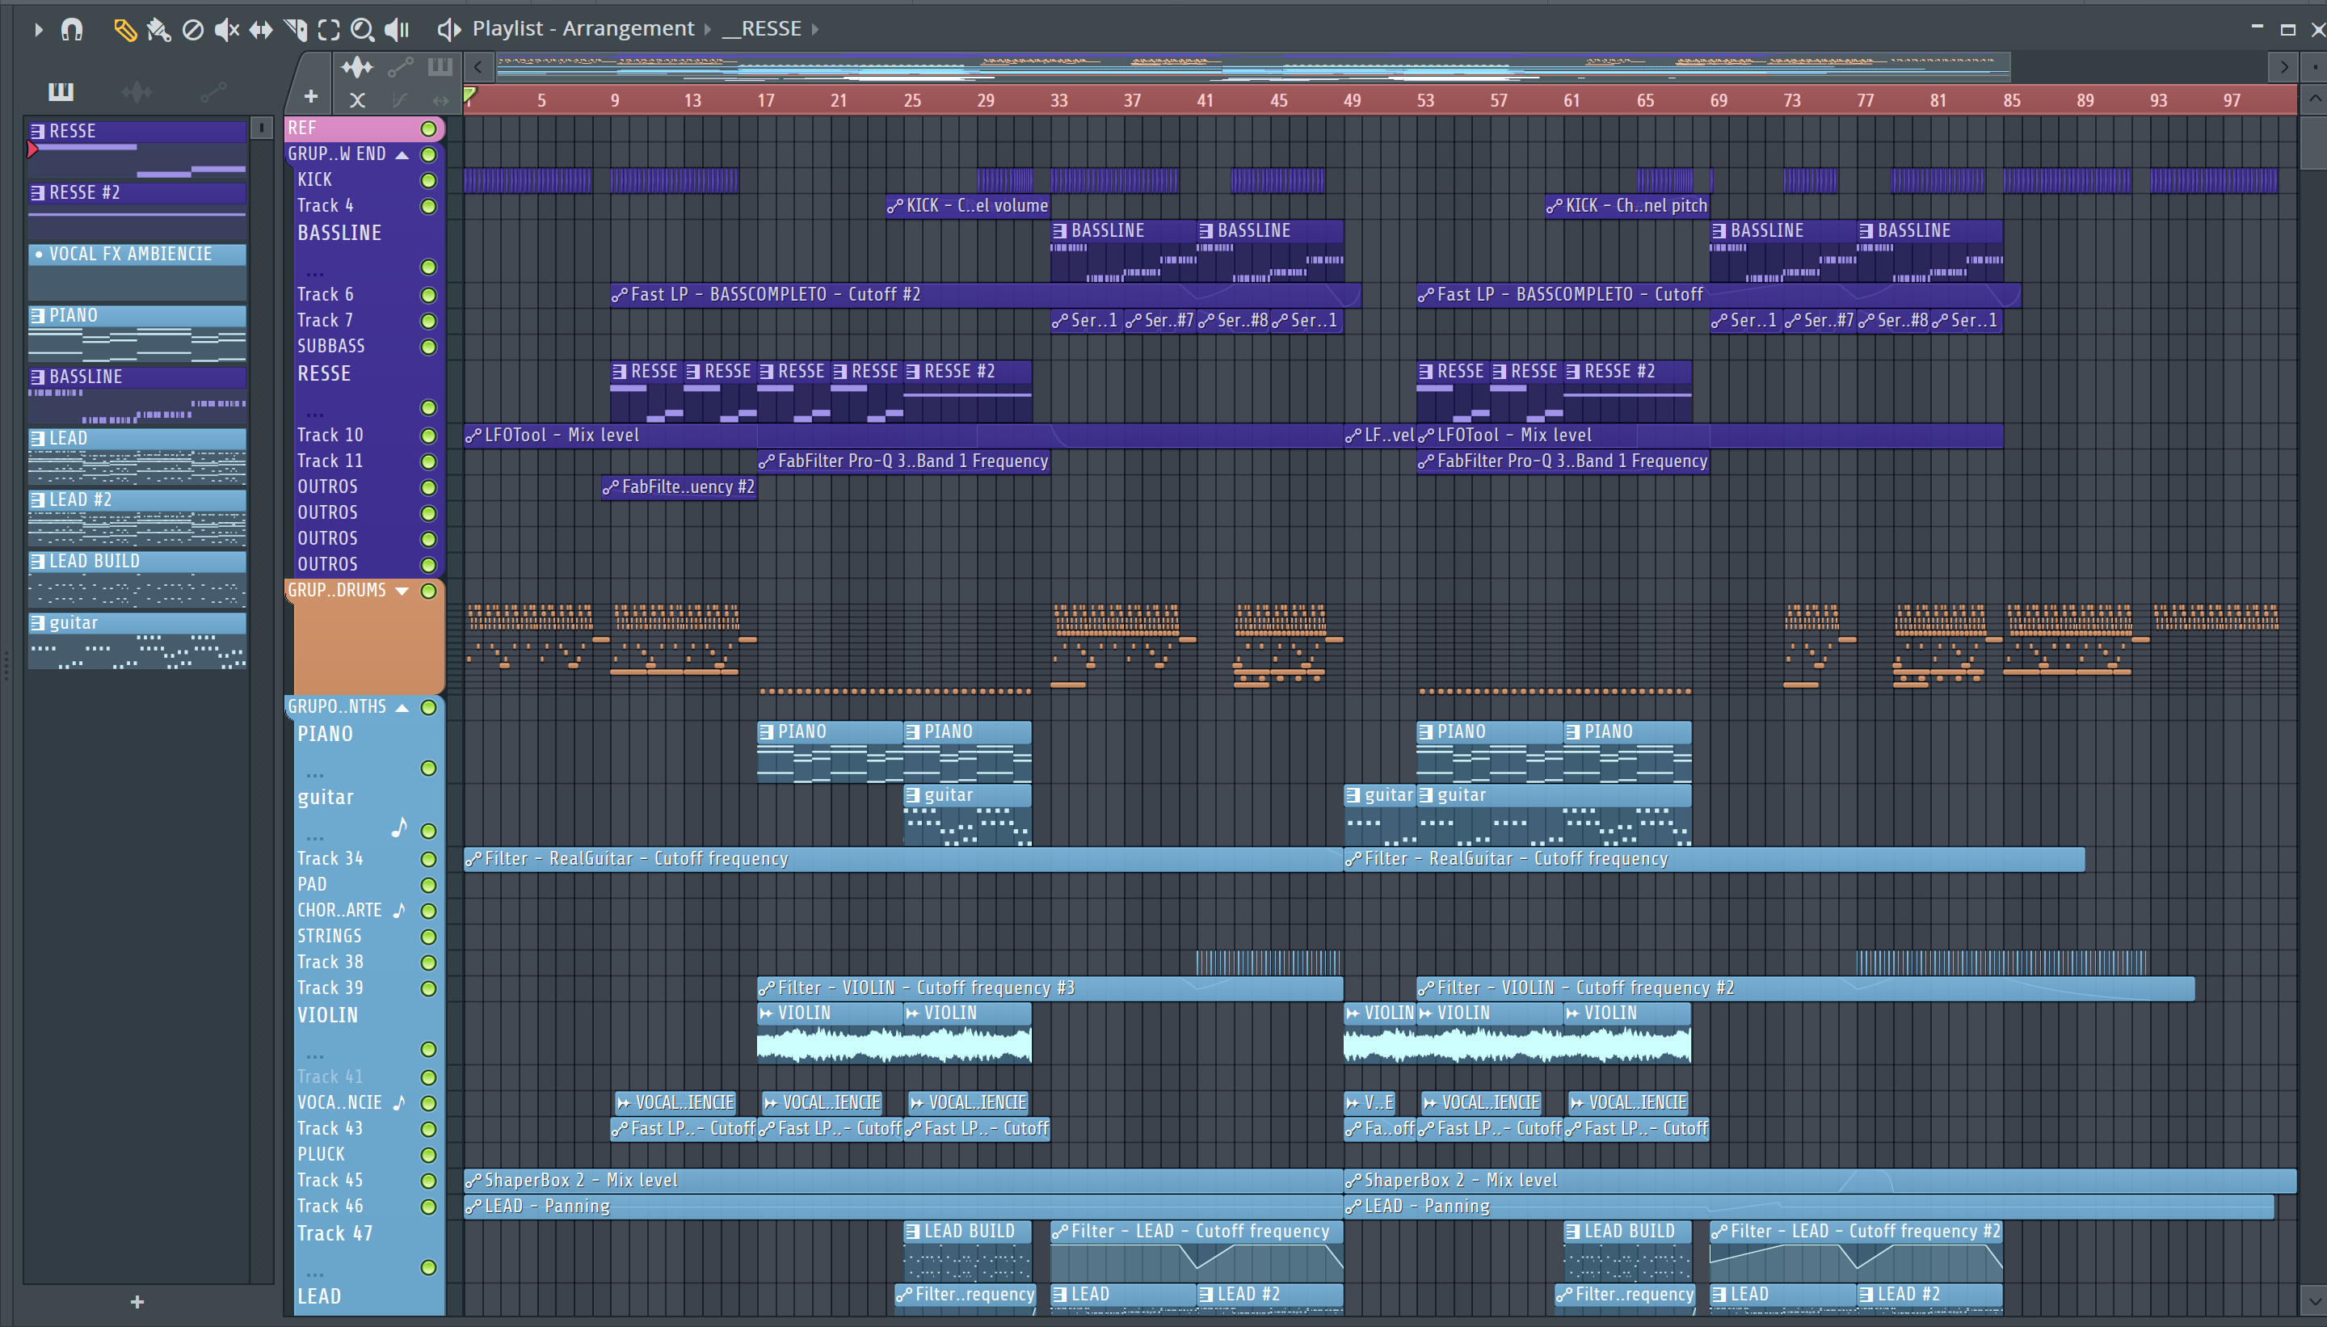Open arrow menu after __RESSE
The image size is (2327, 1327).
815,29
